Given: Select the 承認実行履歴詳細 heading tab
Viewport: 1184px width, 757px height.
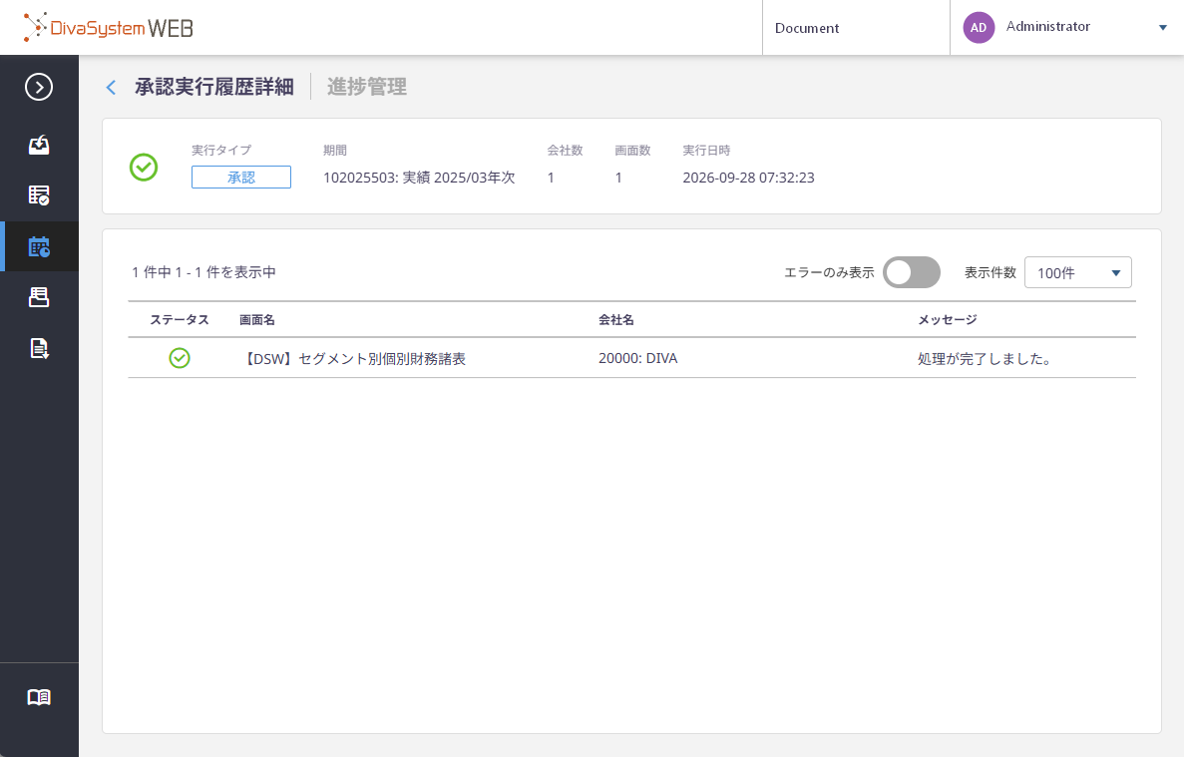Looking at the screenshot, I should (214, 87).
